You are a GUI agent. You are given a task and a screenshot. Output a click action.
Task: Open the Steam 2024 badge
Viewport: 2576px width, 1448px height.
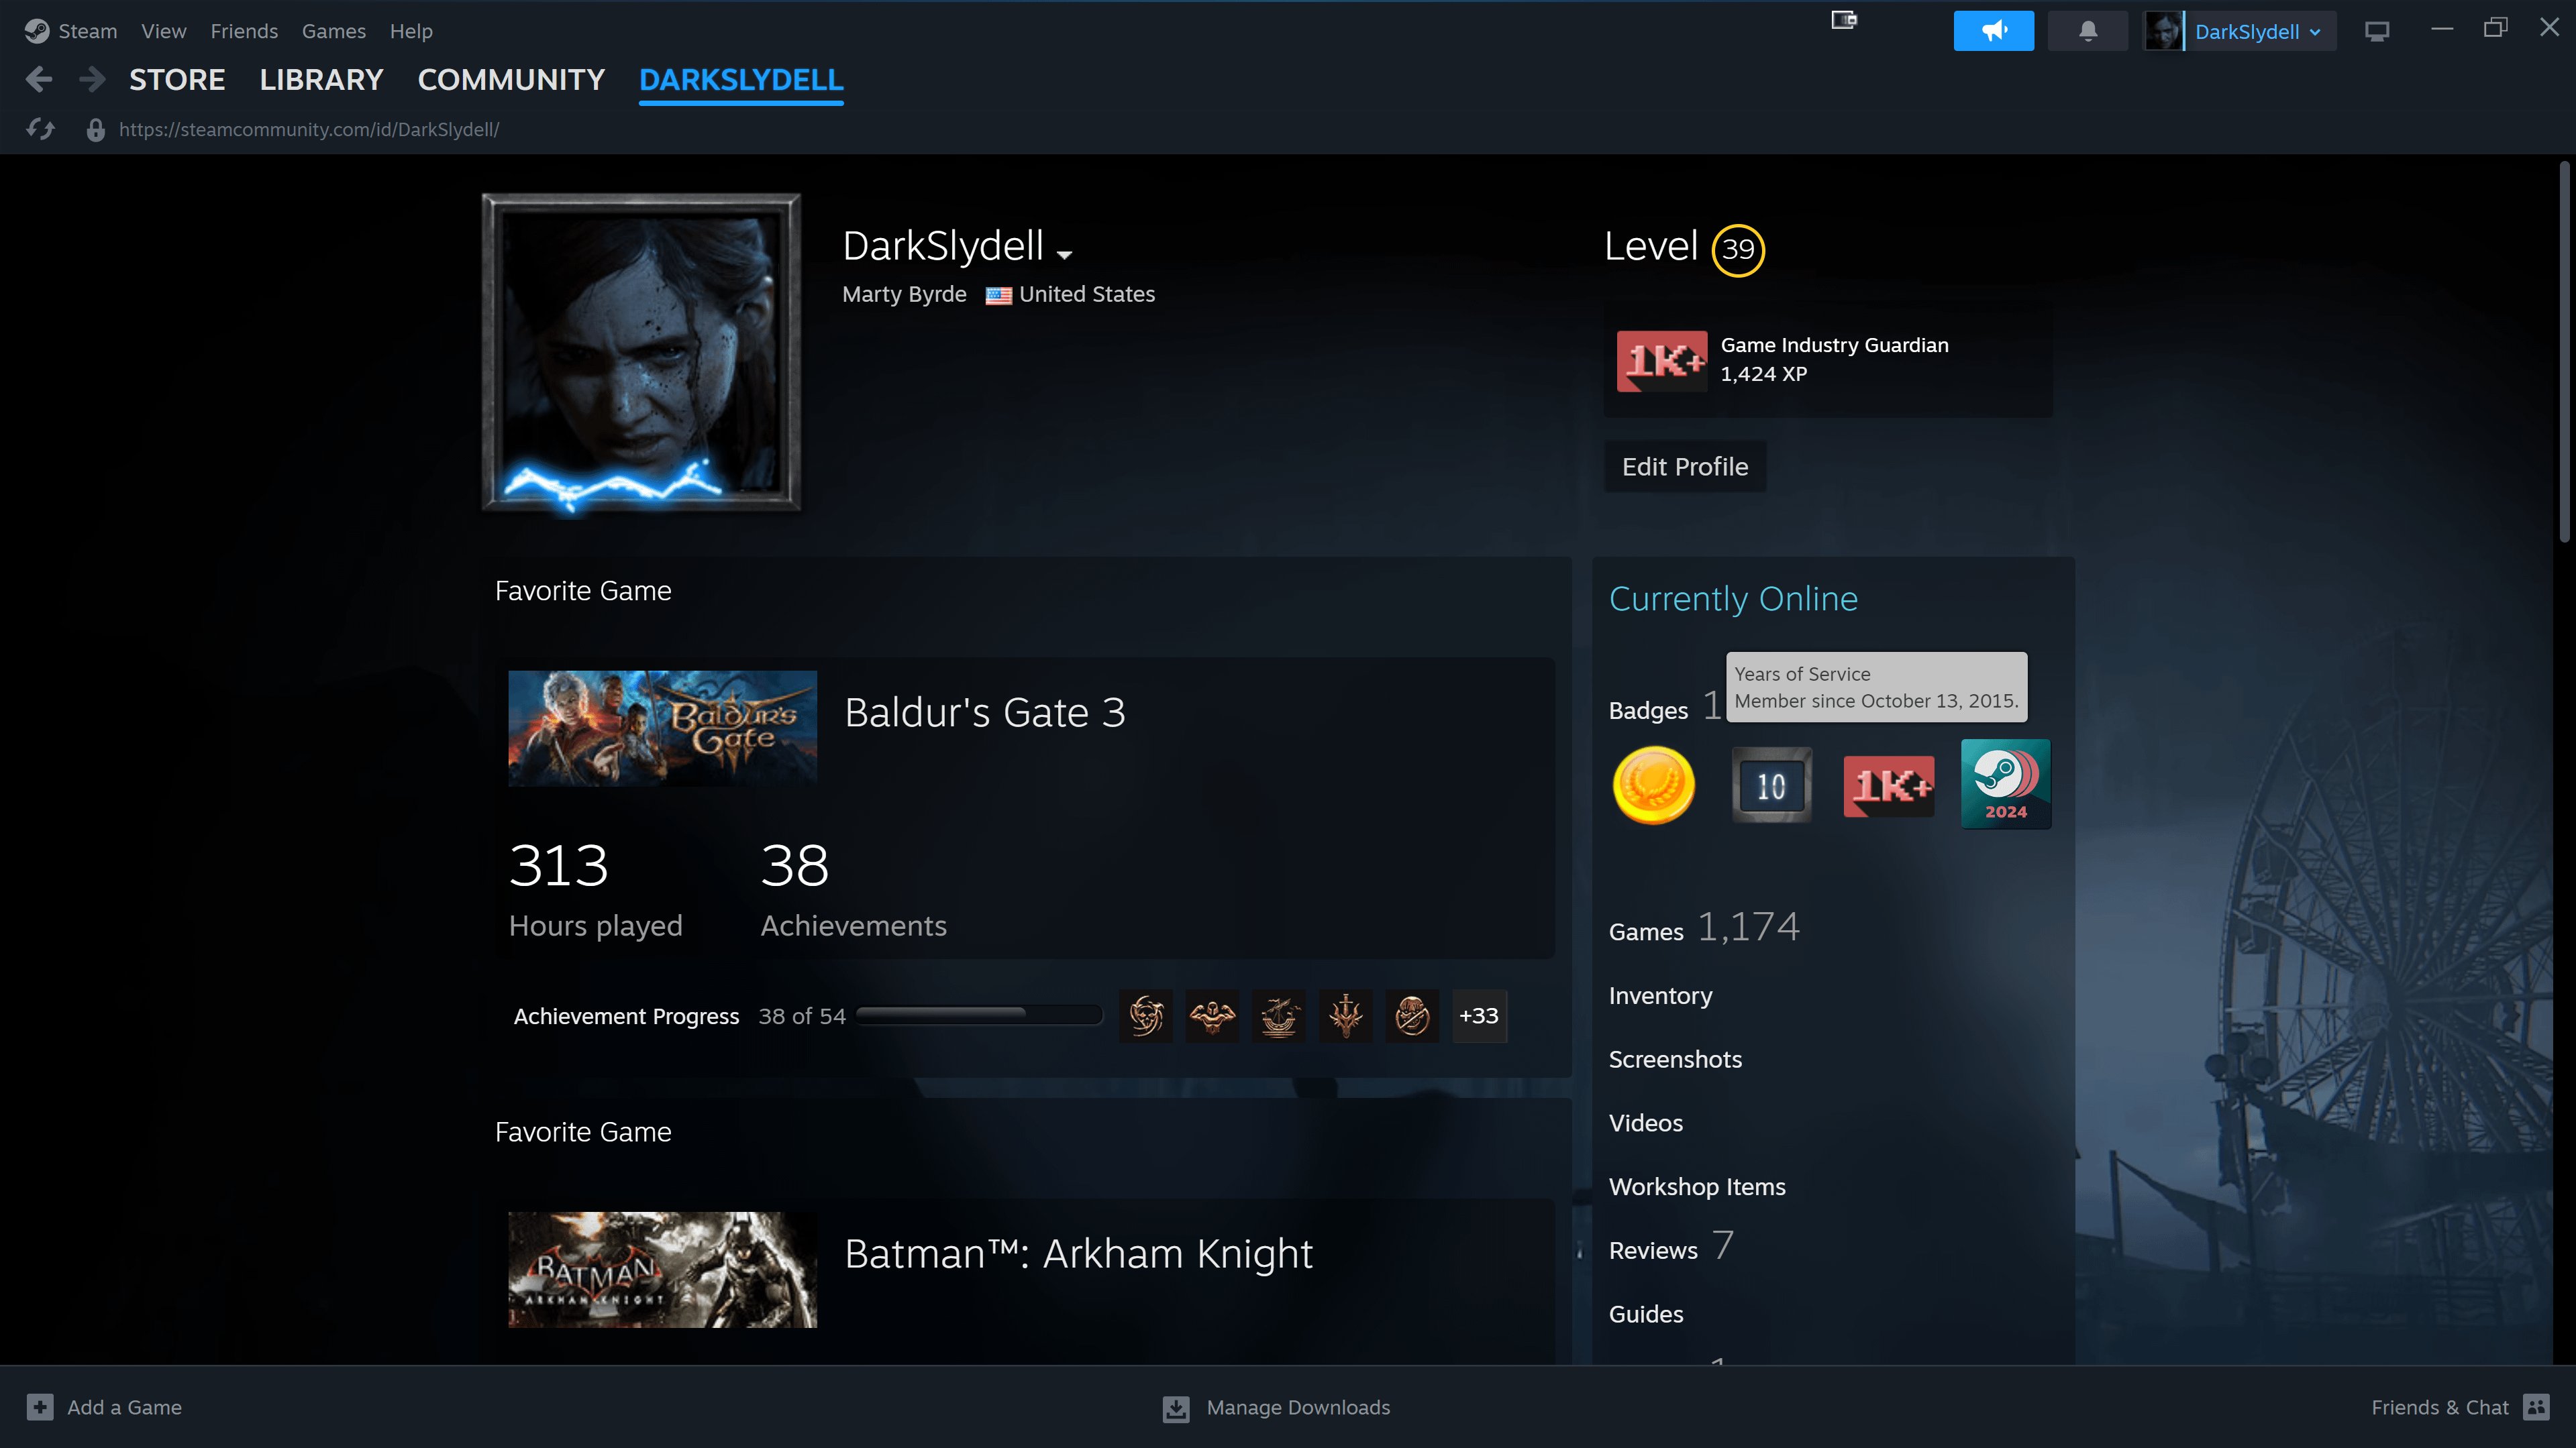[x=2005, y=783]
